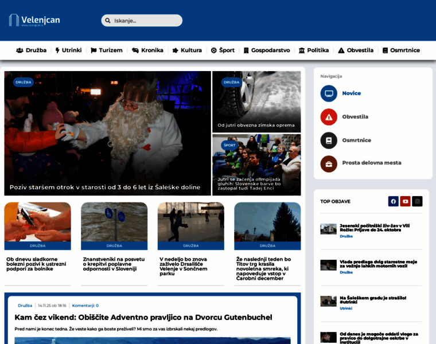Click the Novice monitor icon
This screenshot has width=436, height=344.
tap(329, 93)
